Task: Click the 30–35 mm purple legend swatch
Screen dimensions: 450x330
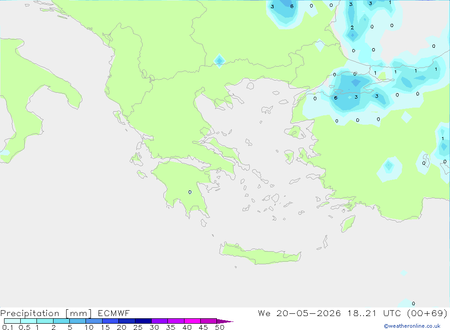Action: tap(159, 321)
